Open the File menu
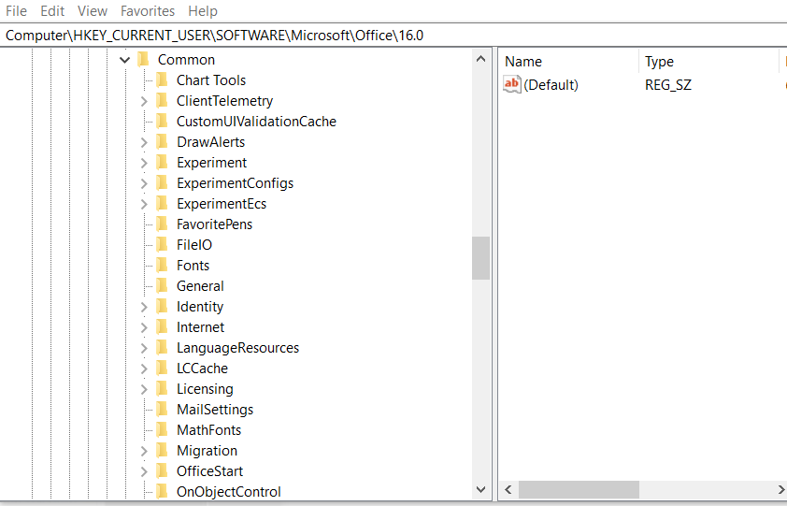The height and width of the screenshot is (506, 787). [x=16, y=11]
